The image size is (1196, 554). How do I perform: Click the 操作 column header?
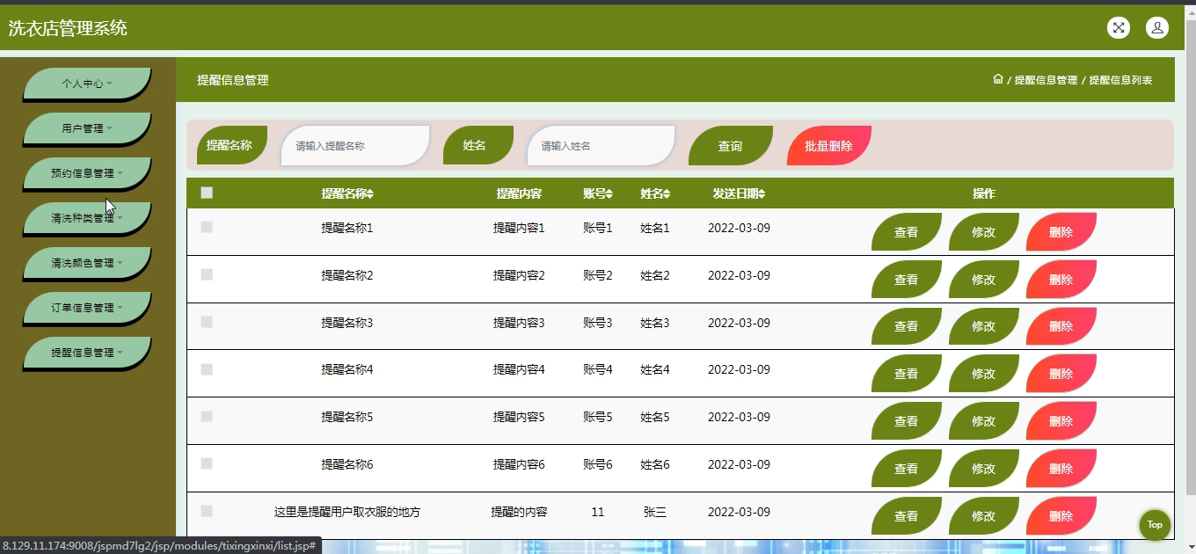984,194
